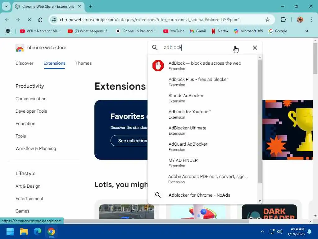Go back to previous page

tap(7, 20)
